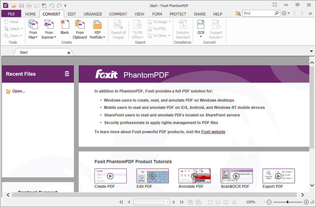Play the Annotate PDF tutorial
The width and height of the screenshot is (316, 207).
point(194,176)
